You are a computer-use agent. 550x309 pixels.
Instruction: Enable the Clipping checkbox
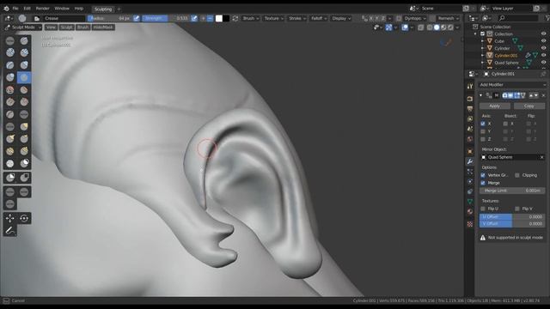tap(517, 175)
